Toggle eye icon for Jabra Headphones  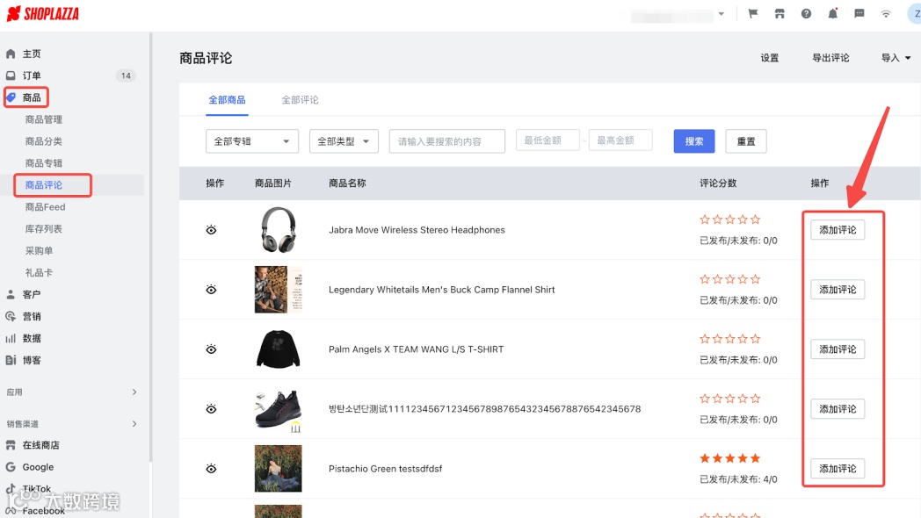212,230
